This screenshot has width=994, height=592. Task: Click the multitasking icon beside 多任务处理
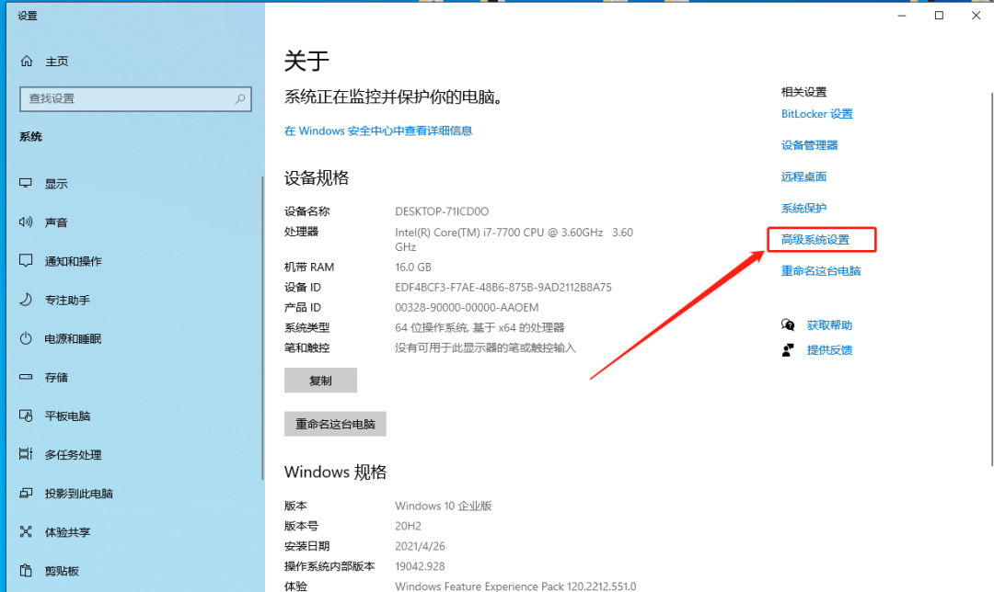(x=26, y=454)
